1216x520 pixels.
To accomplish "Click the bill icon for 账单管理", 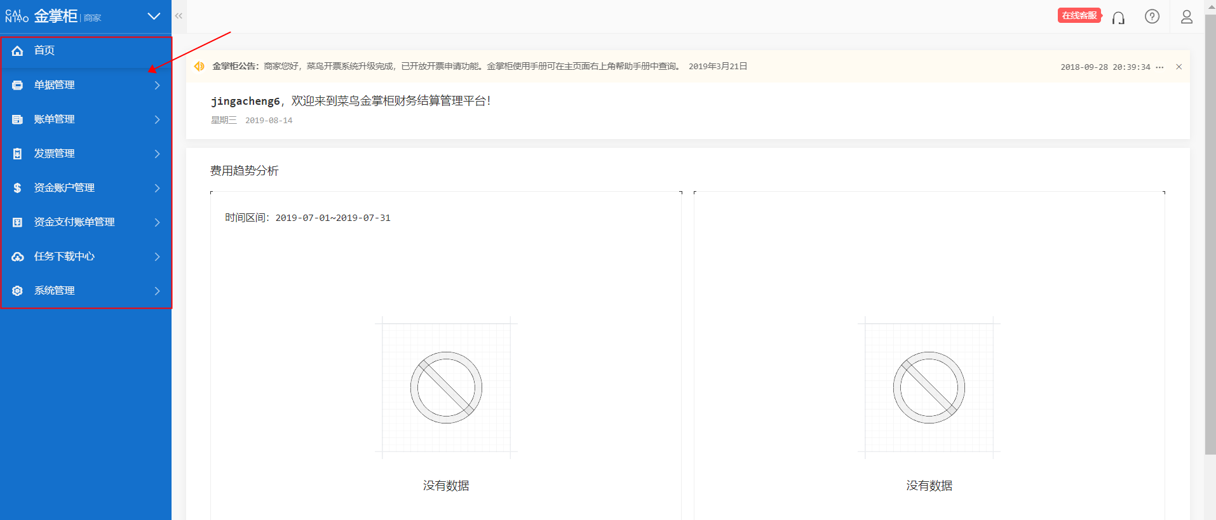I will (17, 119).
